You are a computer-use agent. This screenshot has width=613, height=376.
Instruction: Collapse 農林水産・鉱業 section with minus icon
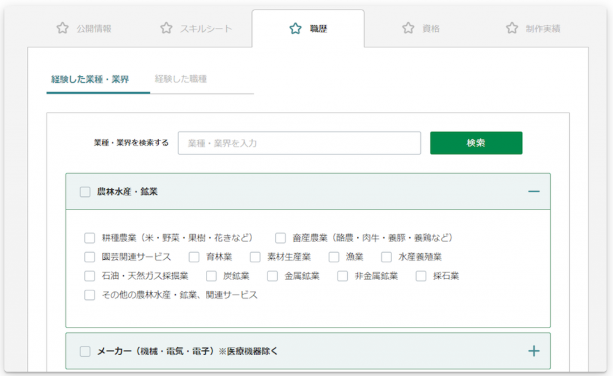click(533, 192)
